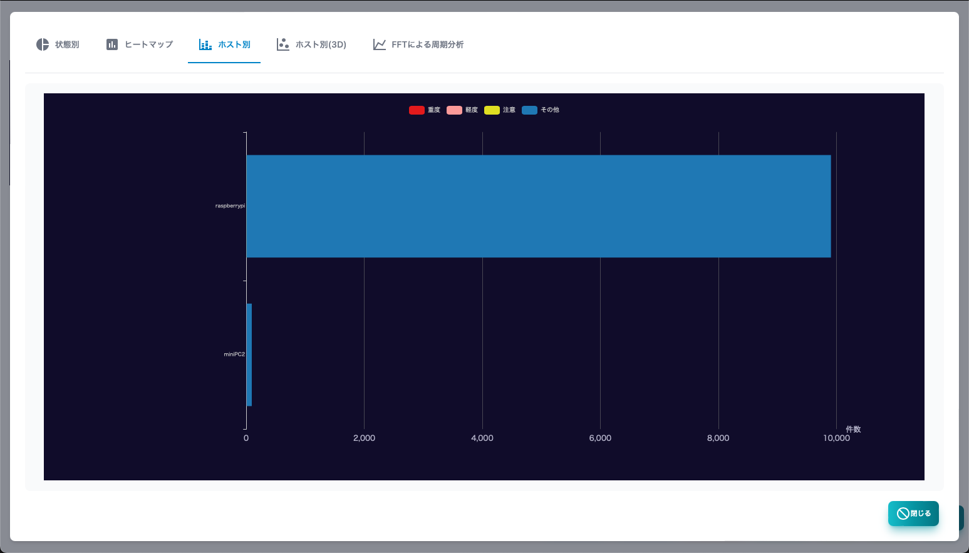Toggle the yellow 注意 legend series
Screen dimensions: 969x553
(x=500, y=110)
